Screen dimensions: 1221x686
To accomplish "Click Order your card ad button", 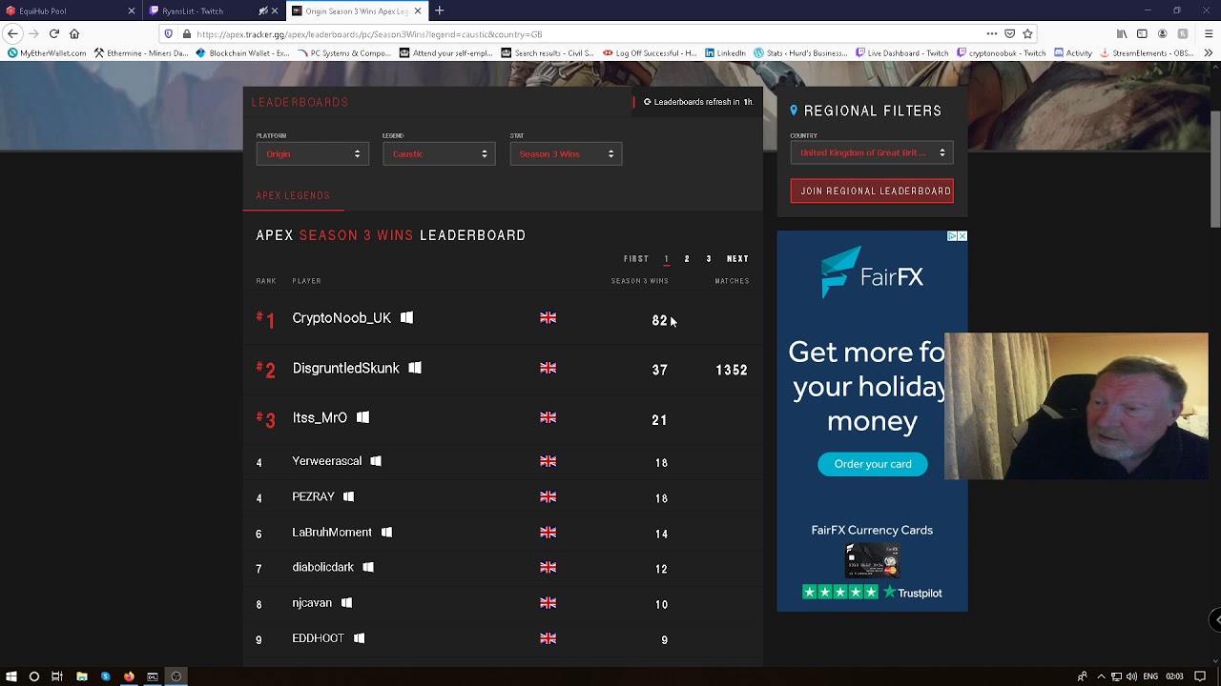I will pos(873,464).
